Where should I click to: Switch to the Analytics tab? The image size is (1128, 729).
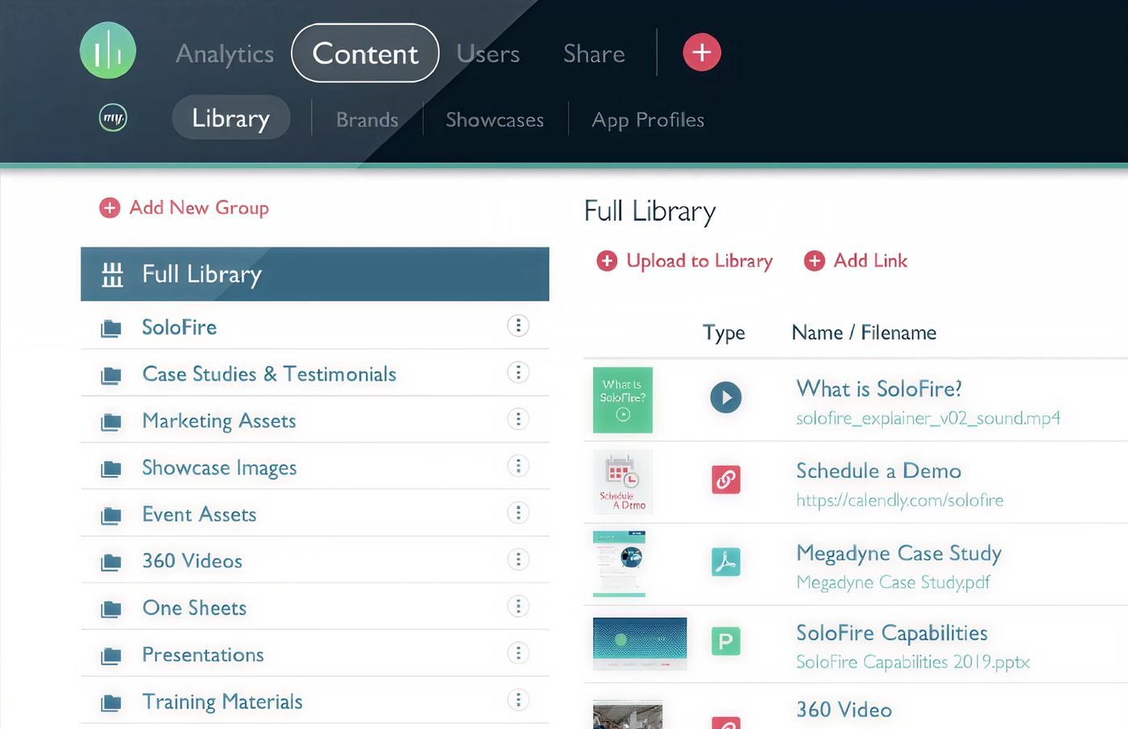point(225,54)
